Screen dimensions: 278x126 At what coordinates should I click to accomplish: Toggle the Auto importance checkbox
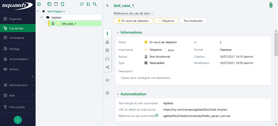tap(165, 50)
